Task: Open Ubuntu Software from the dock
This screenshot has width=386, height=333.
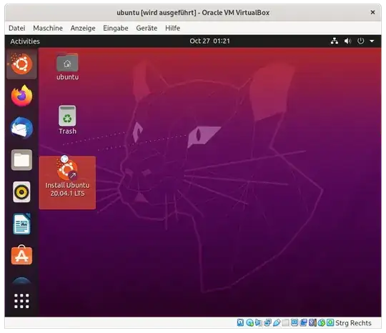Action: [21, 255]
